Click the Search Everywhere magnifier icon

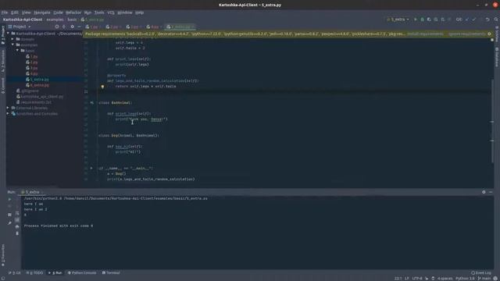tap(496, 20)
